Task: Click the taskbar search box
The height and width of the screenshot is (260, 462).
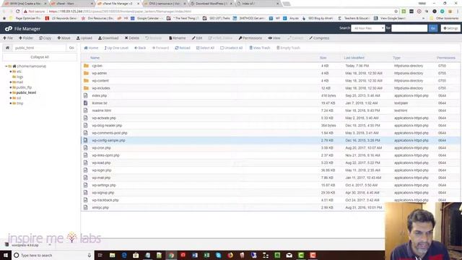Action: [x=53, y=255]
